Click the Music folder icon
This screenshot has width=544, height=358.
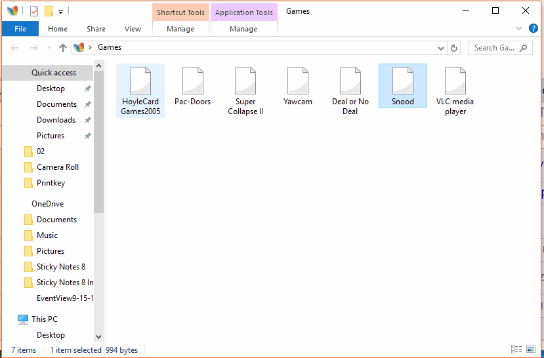click(x=28, y=235)
